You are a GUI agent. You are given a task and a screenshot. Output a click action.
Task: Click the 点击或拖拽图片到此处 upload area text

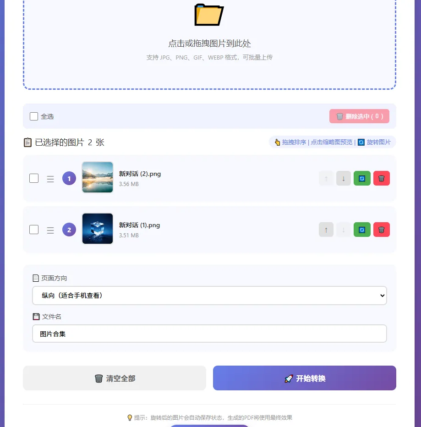click(209, 44)
